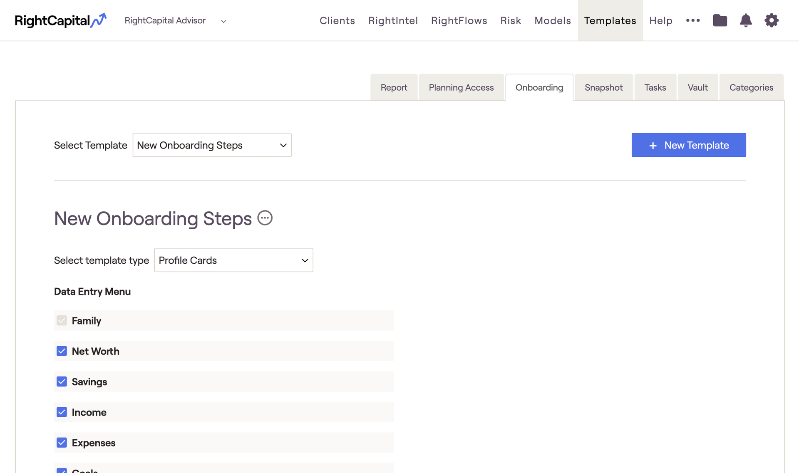Click the RightCapital logo

61,20
